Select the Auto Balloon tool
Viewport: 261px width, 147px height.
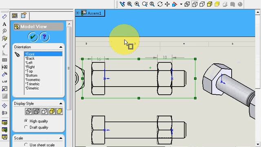[4, 38]
